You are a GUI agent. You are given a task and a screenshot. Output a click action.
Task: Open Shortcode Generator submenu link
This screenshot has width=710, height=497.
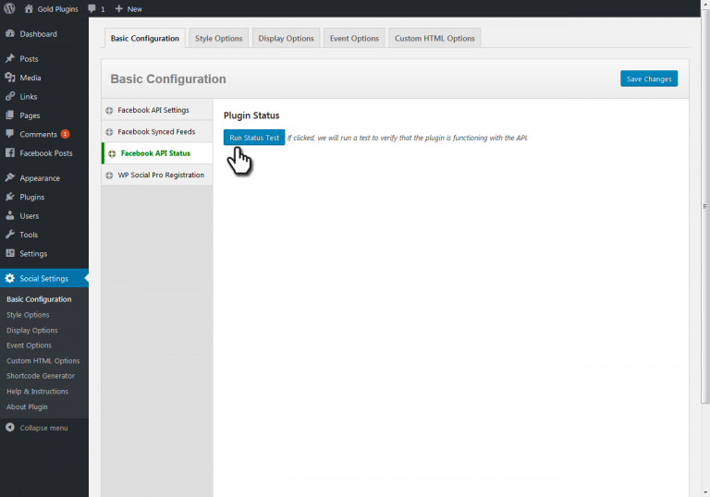tap(40, 376)
